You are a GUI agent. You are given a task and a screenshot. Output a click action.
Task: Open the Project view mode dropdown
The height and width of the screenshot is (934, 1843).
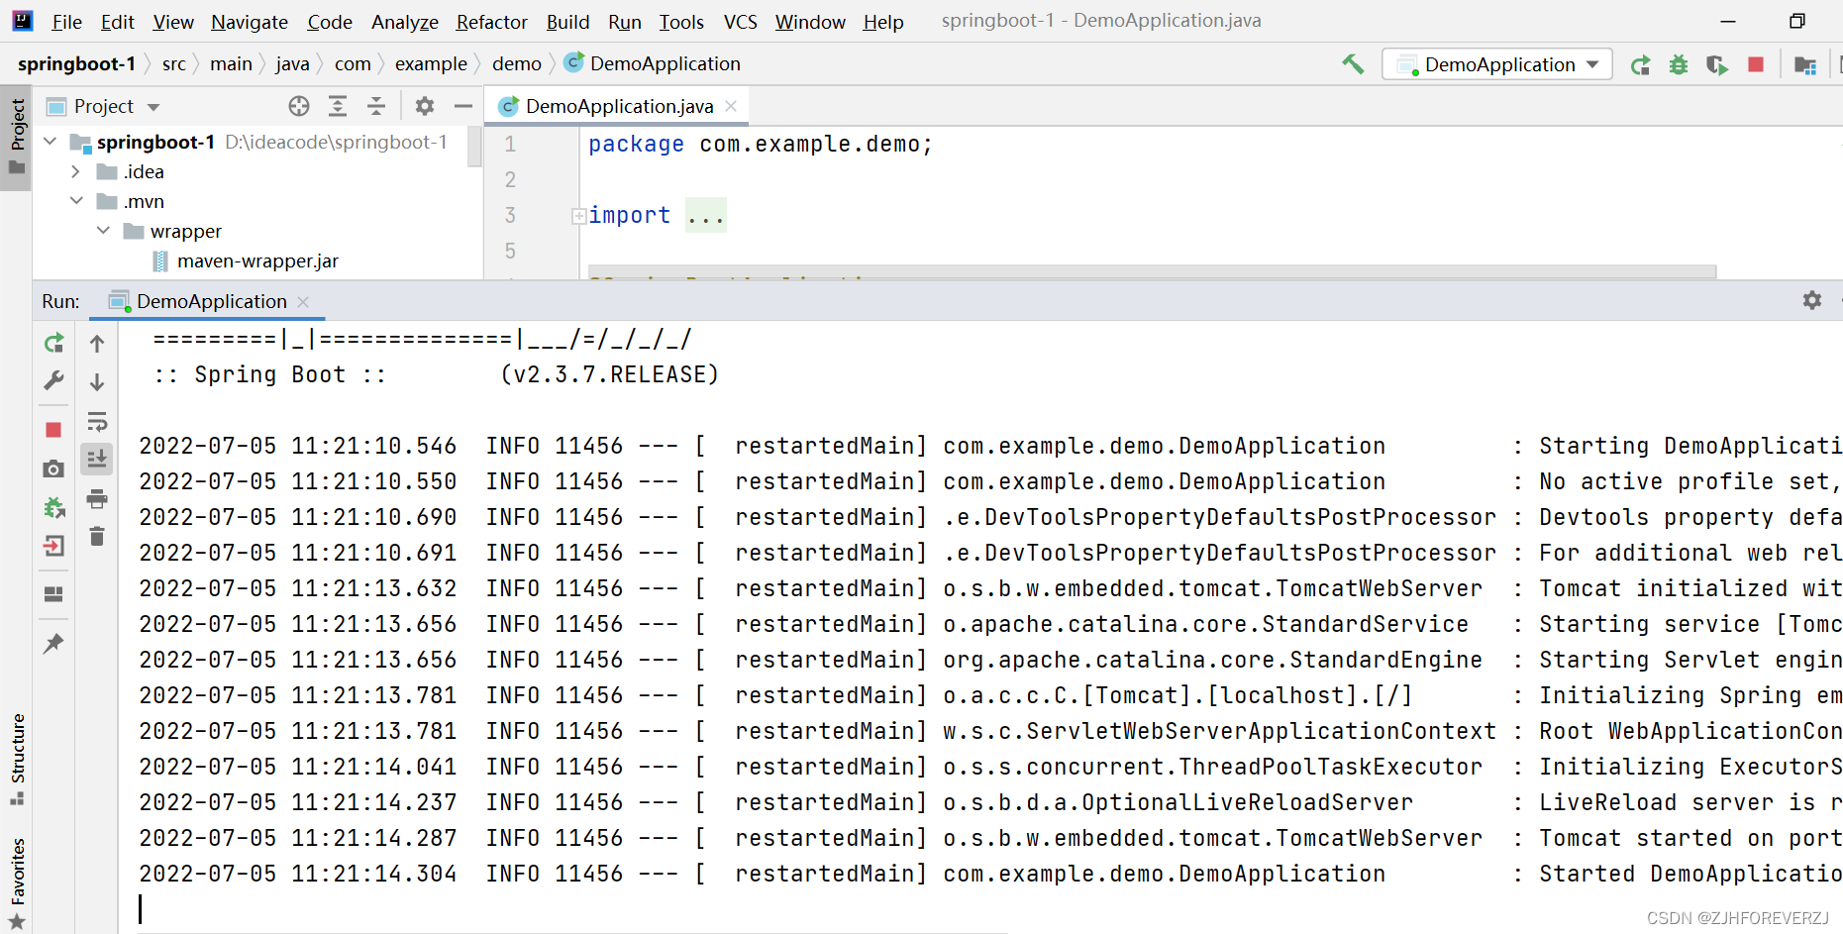154,107
